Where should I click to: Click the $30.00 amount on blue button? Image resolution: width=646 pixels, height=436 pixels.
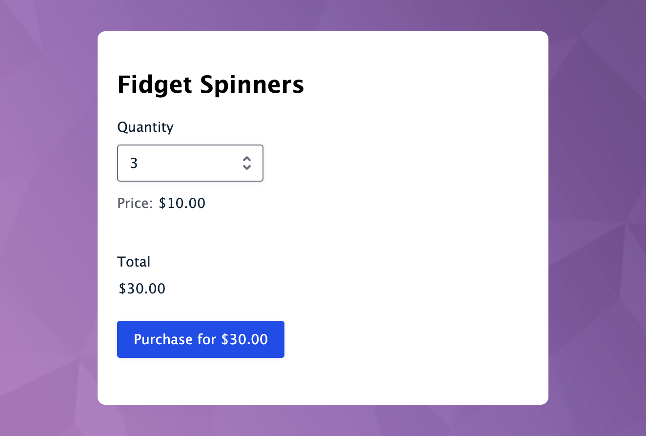(x=244, y=339)
